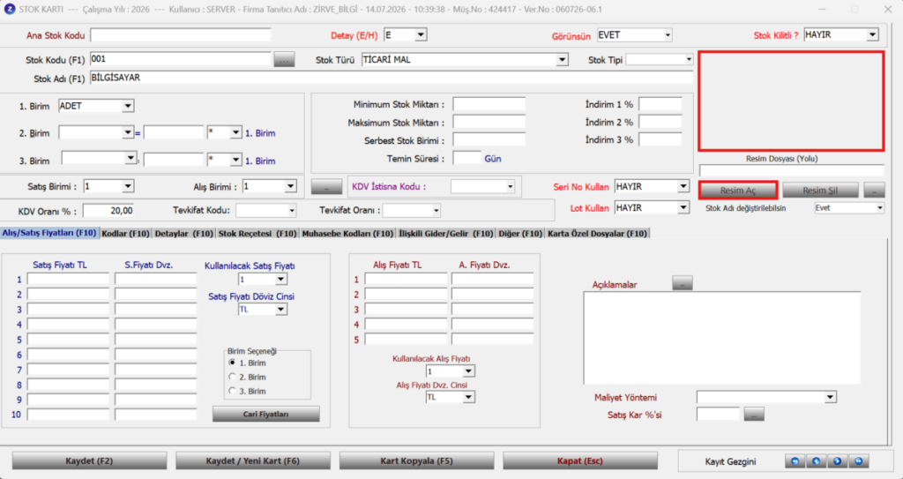Screen dimensions: 903x479
Task: Open the Satış Fiyatı Döviz Cinsi dropdown
Action: click(281, 310)
